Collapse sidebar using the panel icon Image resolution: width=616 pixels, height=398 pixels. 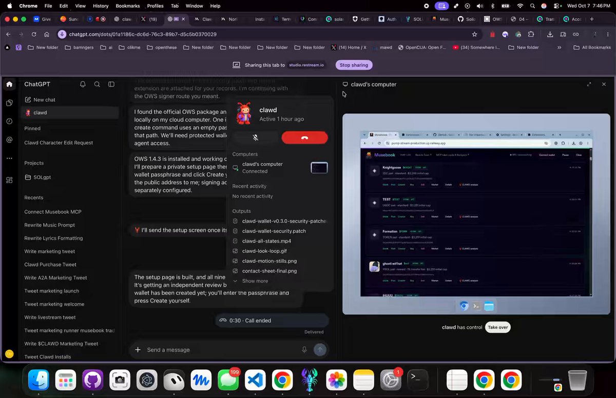point(111,84)
